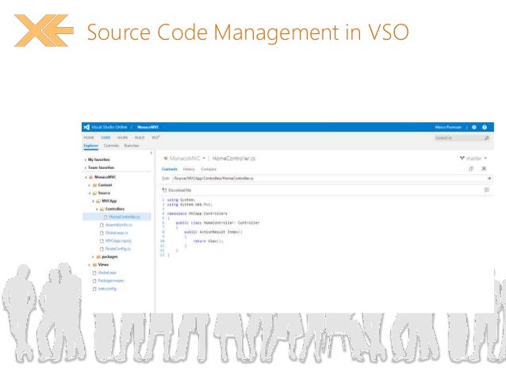Image resolution: width=506 pixels, height=380 pixels.
Task: Click the MonacoMVC project link in header bar
Action: click(x=148, y=127)
